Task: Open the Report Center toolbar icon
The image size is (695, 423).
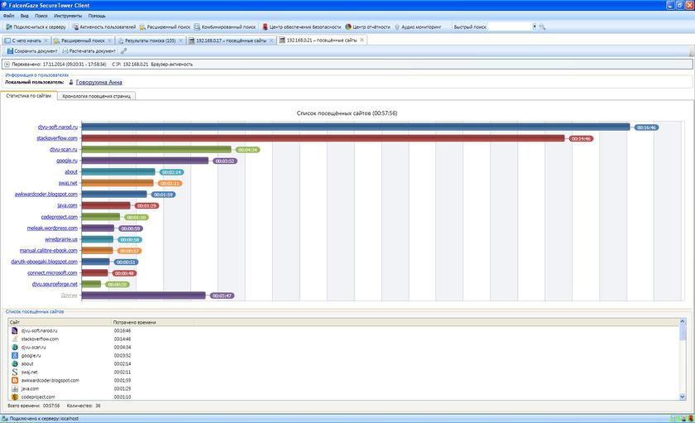Action: click(x=348, y=26)
